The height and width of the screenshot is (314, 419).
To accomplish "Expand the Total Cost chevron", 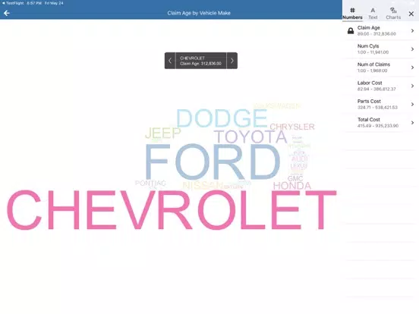I will click(x=412, y=123).
